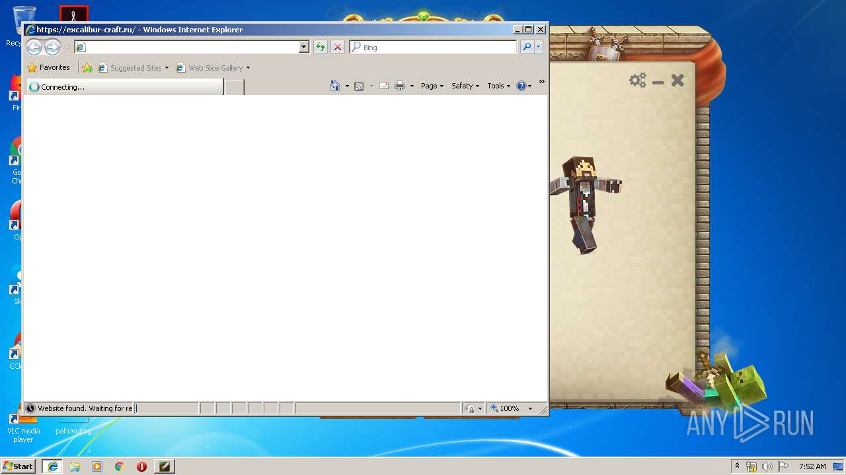
Task: Open the media player taskbar icon
Action: (x=97, y=466)
